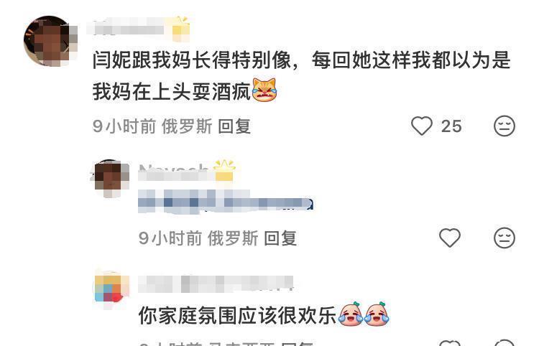Select the reply text 你家庭氛围应该很欢乐
The image size is (539, 346).
pyautogui.click(x=238, y=314)
